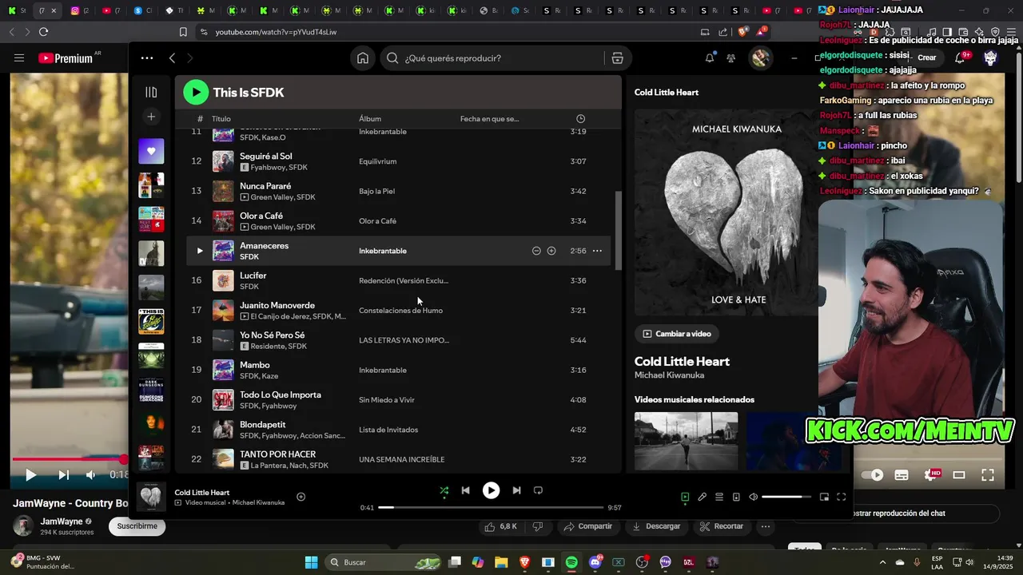The width and height of the screenshot is (1023, 575).
Task: Go back in Spotify navigation
Action: pyautogui.click(x=172, y=58)
